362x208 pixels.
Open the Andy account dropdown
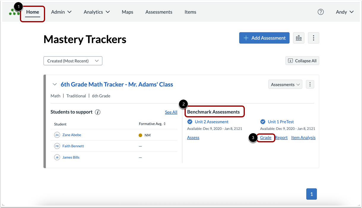pos(344,12)
